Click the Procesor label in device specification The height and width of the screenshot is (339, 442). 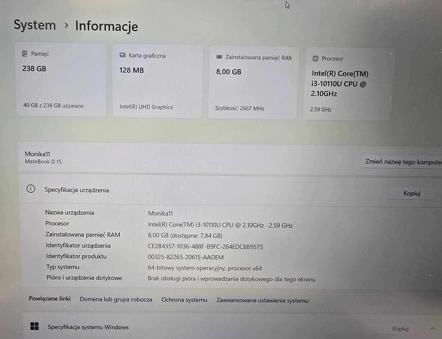57,223
